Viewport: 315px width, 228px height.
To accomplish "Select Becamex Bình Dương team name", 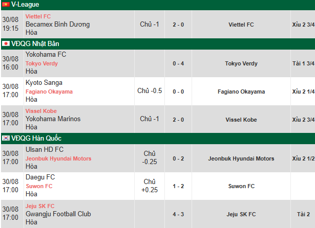I will click(57, 24).
